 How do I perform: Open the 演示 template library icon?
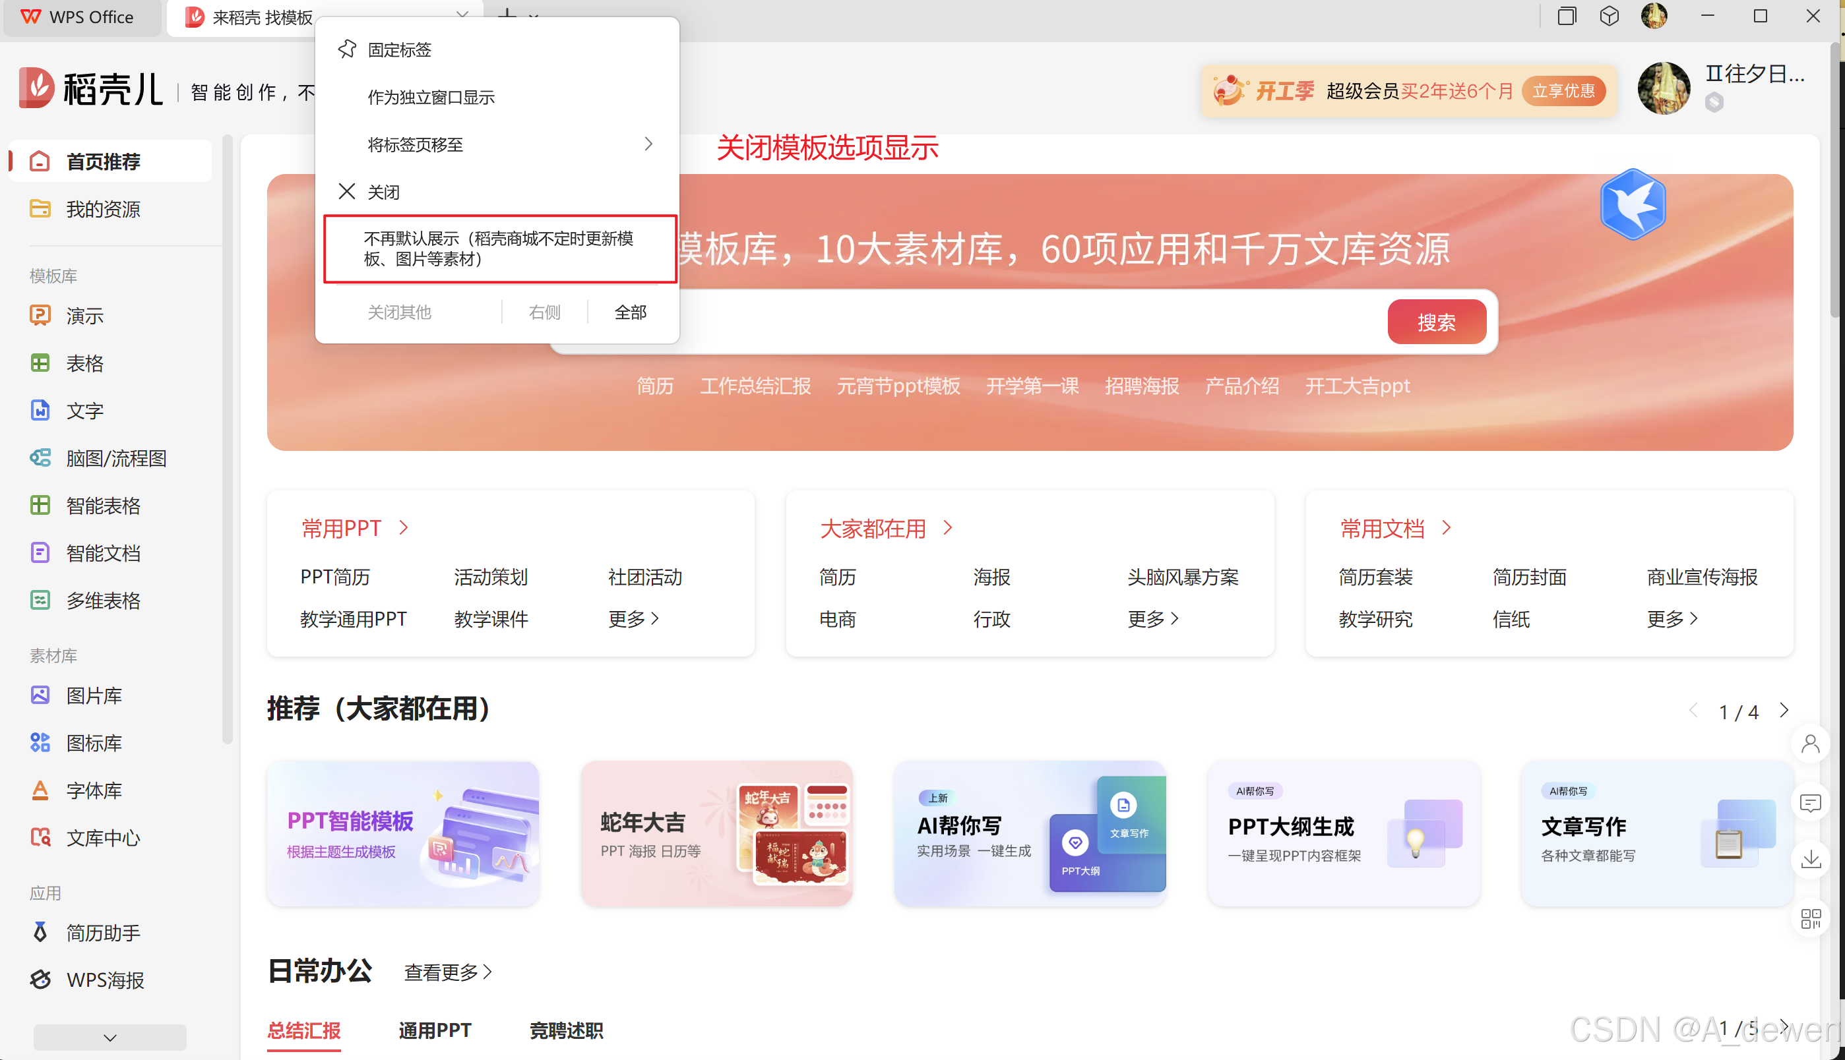40,315
